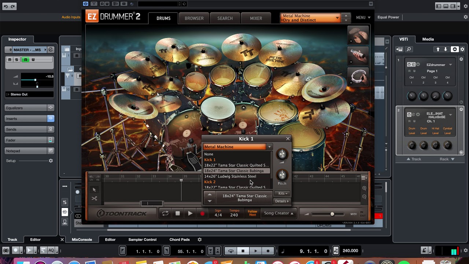The image size is (469, 264).
Task: Toggle Solo on MASTER track in Inspector
Action: pos(16,59)
